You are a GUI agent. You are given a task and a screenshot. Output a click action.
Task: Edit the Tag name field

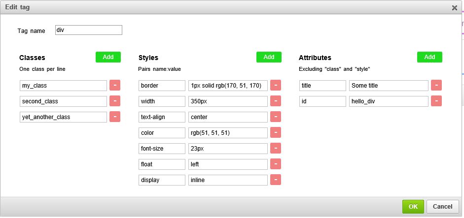(88, 30)
